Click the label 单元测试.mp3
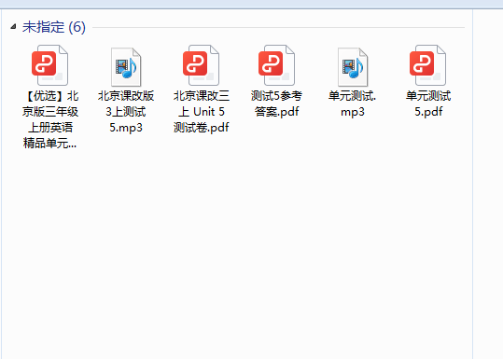This screenshot has height=359, width=503. click(x=352, y=104)
